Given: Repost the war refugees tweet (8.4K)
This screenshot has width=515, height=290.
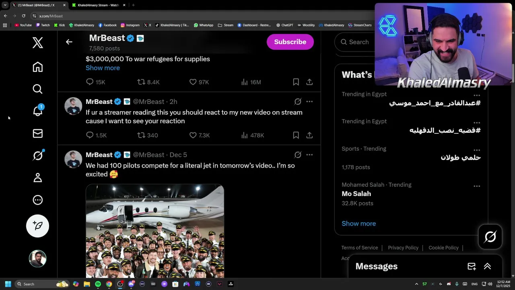Looking at the screenshot, I should (148, 82).
